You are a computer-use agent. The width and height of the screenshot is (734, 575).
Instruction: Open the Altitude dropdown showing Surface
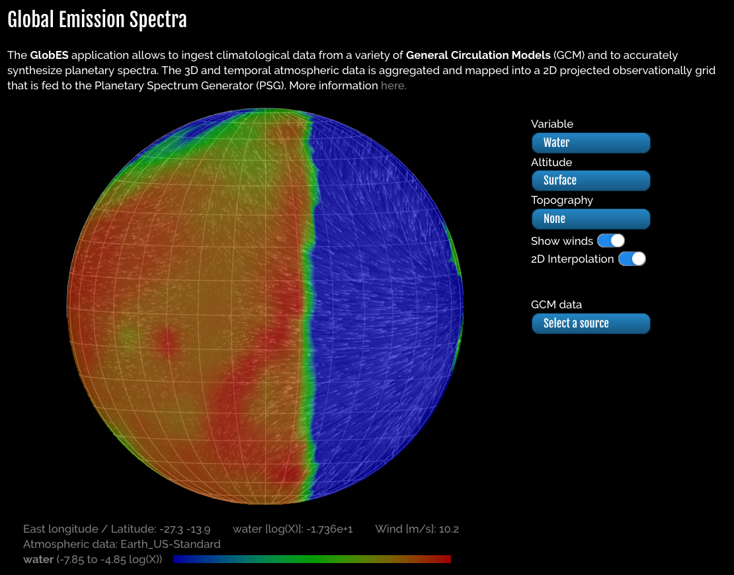(591, 181)
